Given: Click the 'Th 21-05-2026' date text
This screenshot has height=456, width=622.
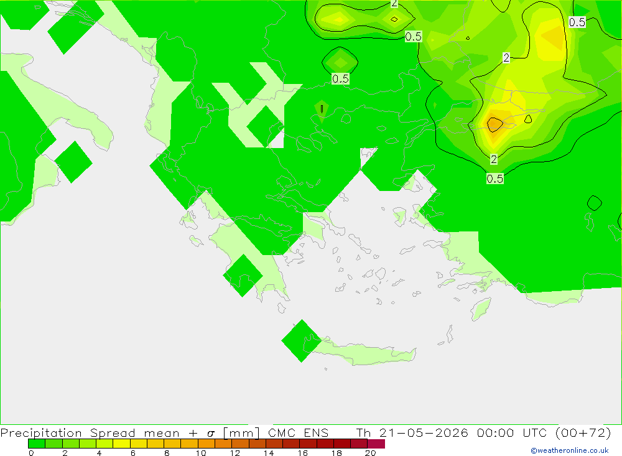Looking at the screenshot, I should pyautogui.click(x=412, y=432).
